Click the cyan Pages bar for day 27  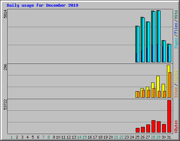click(149, 42)
